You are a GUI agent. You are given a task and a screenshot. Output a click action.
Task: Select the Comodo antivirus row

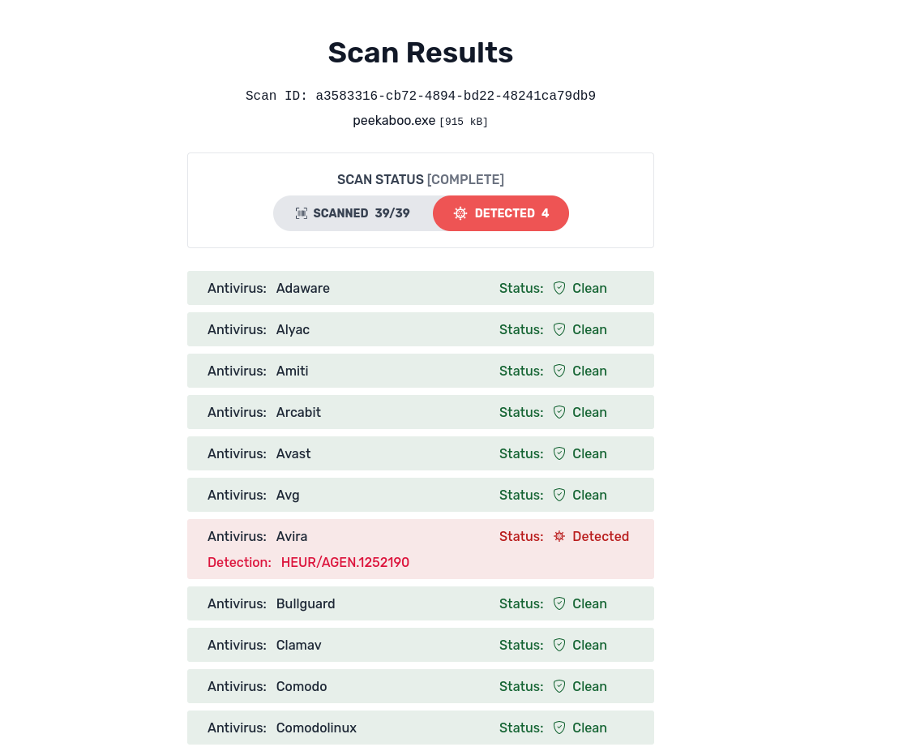[421, 686]
